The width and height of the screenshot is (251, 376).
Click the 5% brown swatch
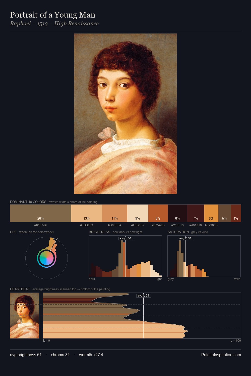pyautogui.click(x=225, y=213)
